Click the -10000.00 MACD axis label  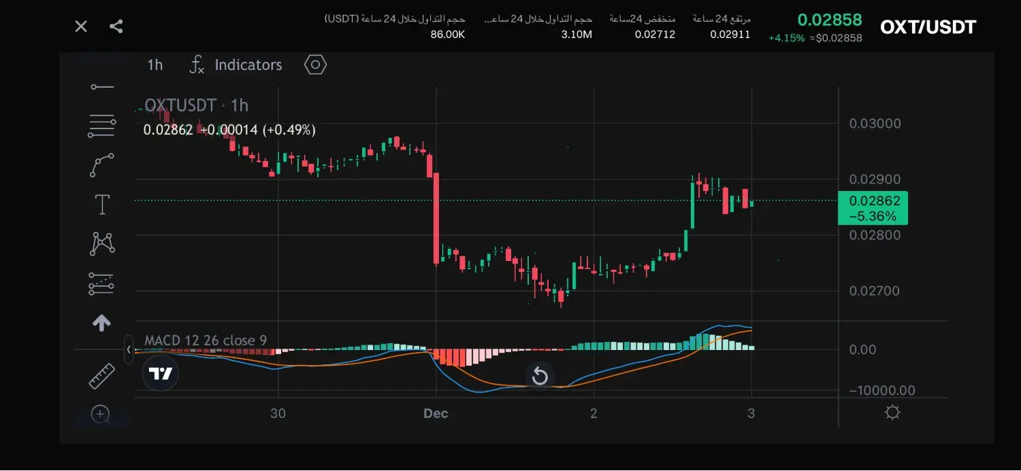[x=883, y=390]
